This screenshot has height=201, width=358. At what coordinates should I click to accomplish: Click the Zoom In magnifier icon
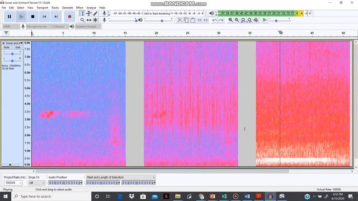(230, 20)
